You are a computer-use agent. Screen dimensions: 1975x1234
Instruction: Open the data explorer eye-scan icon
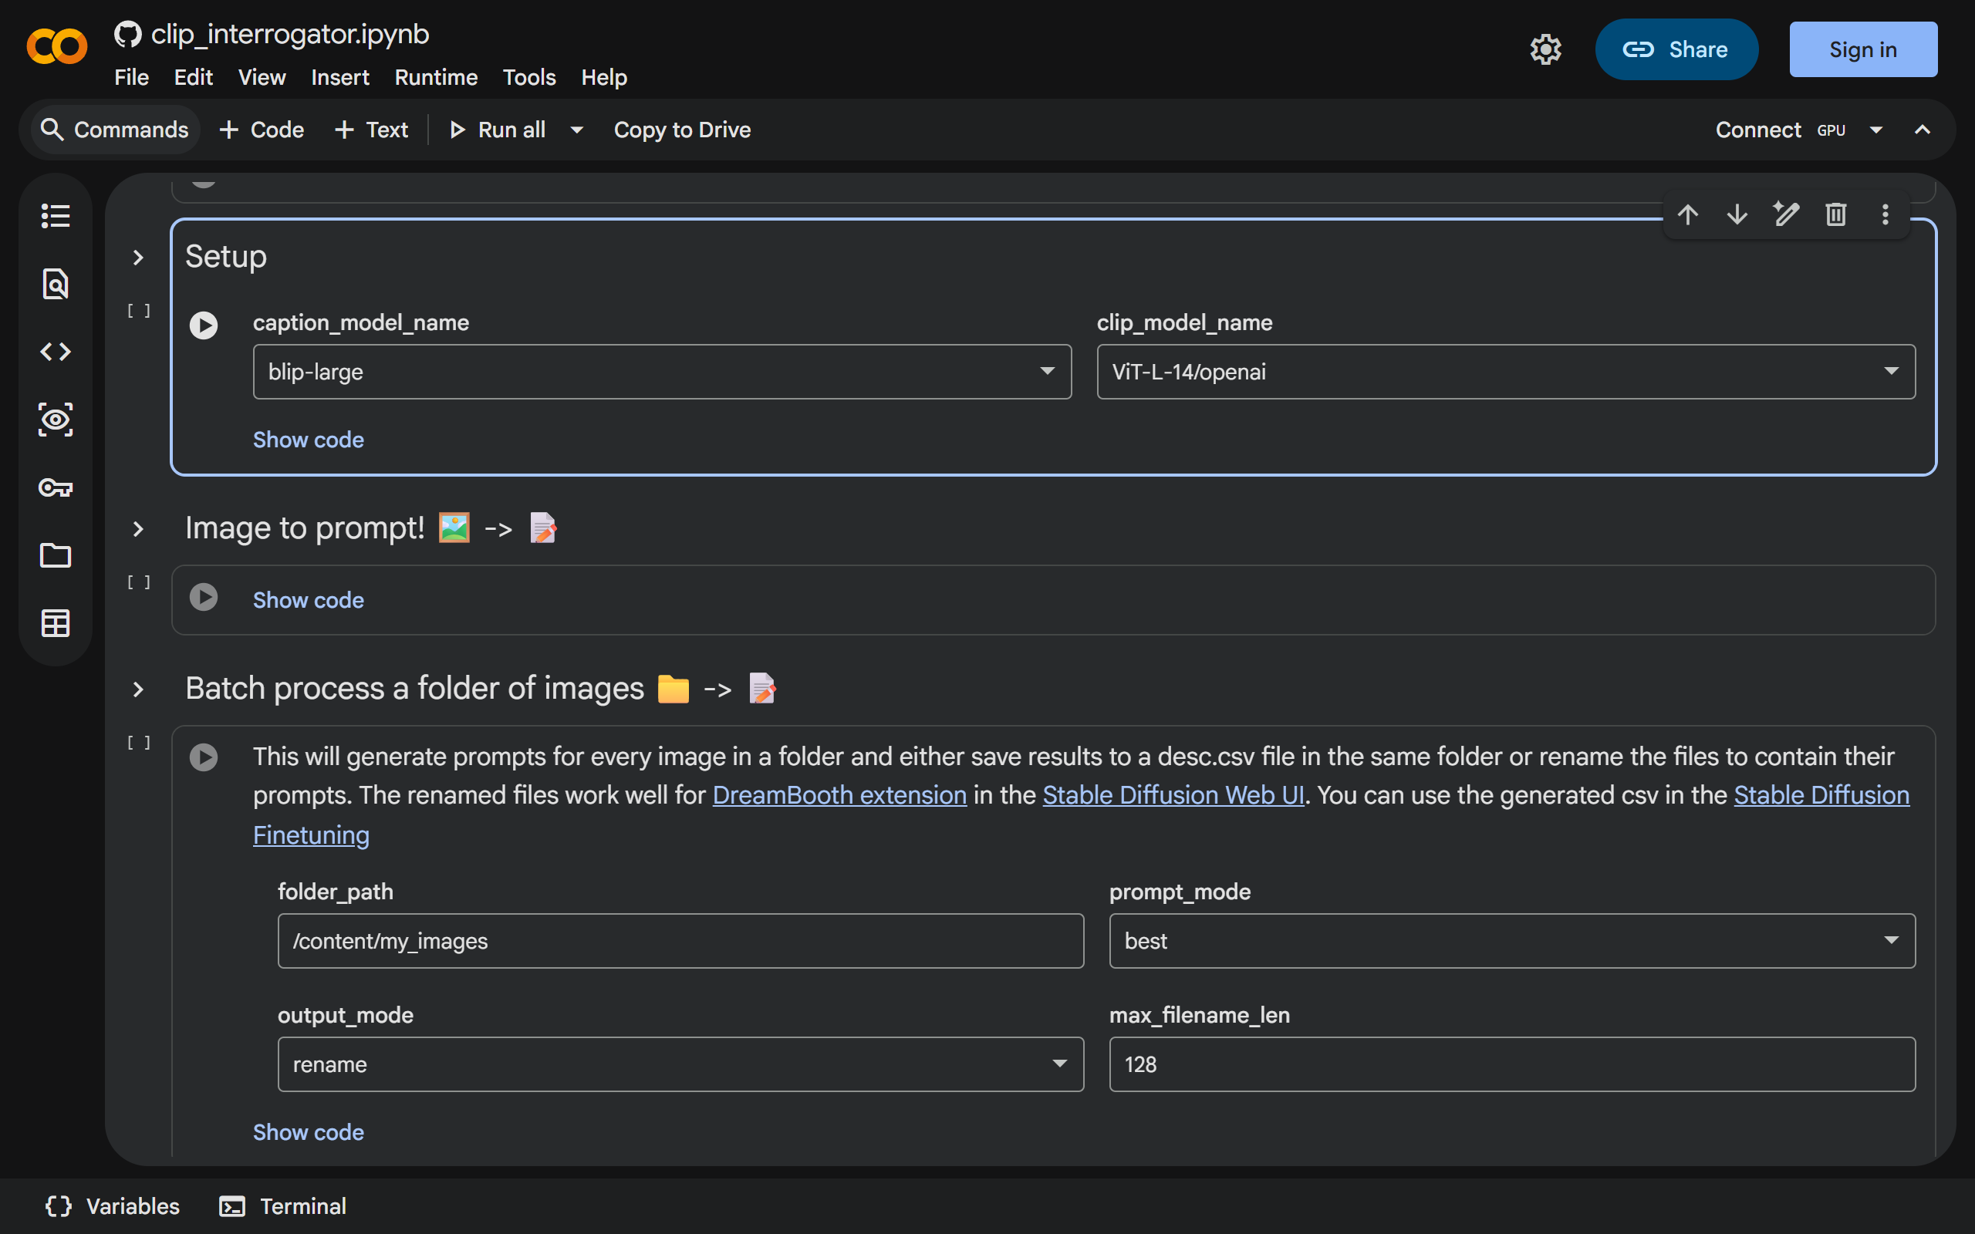click(56, 420)
